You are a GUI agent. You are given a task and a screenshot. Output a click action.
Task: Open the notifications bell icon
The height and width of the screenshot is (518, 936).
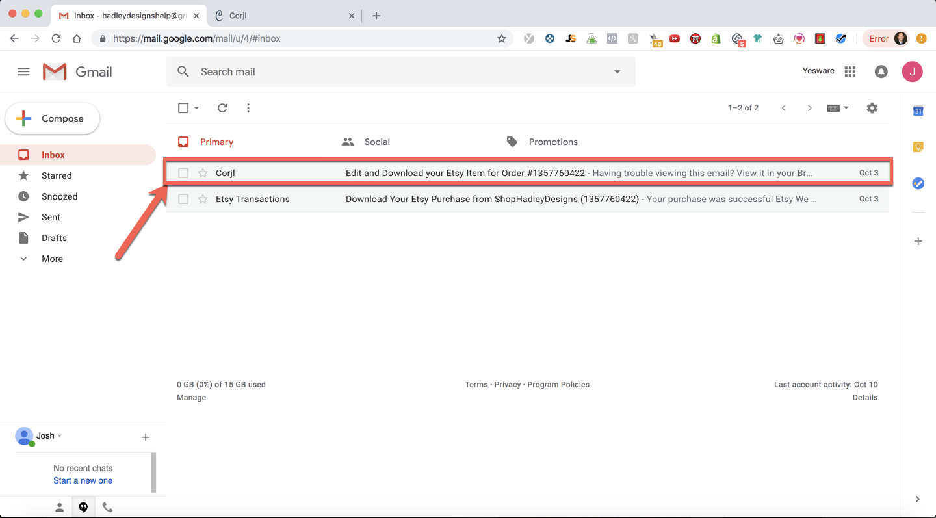(x=881, y=71)
